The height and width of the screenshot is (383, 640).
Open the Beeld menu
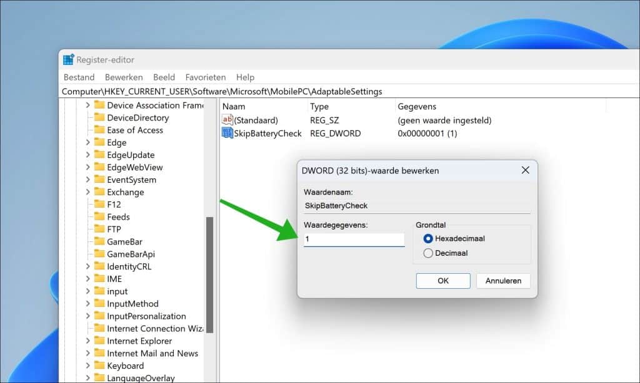164,77
